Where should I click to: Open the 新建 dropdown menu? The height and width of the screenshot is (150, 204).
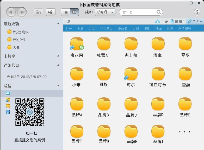(178, 21)
